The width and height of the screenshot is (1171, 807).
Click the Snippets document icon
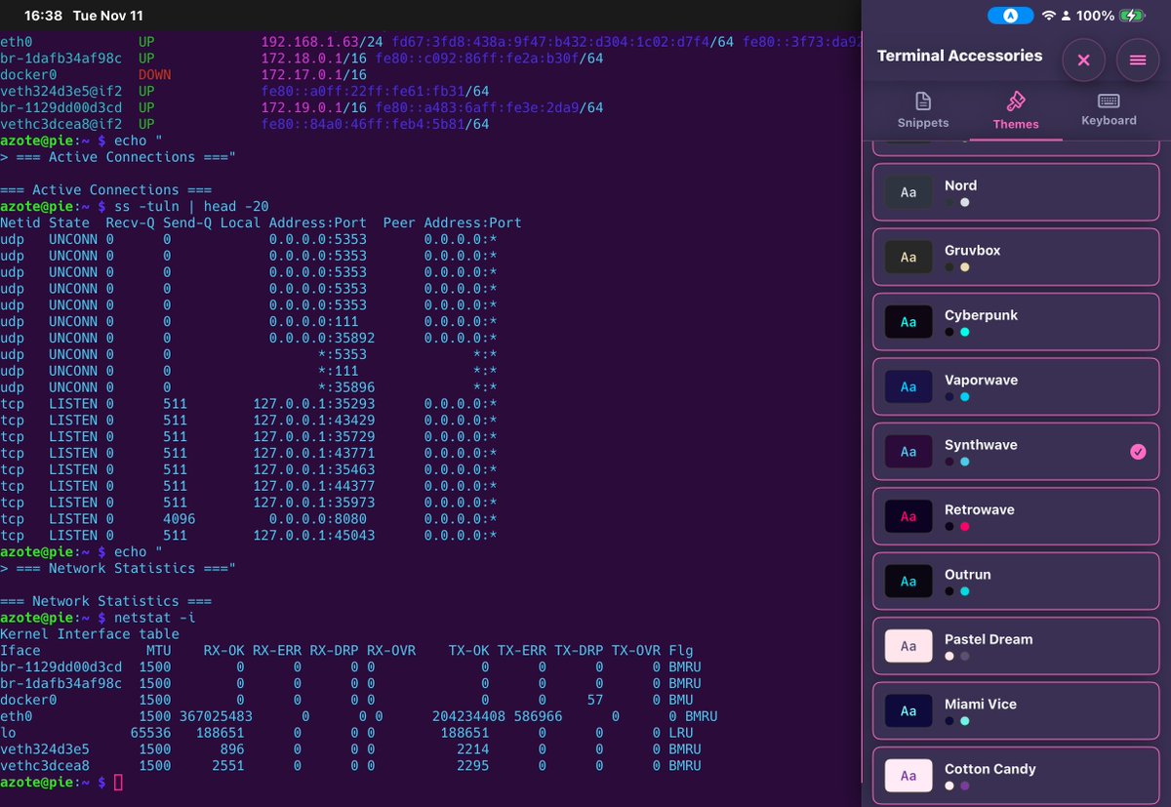[x=923, y=101]
